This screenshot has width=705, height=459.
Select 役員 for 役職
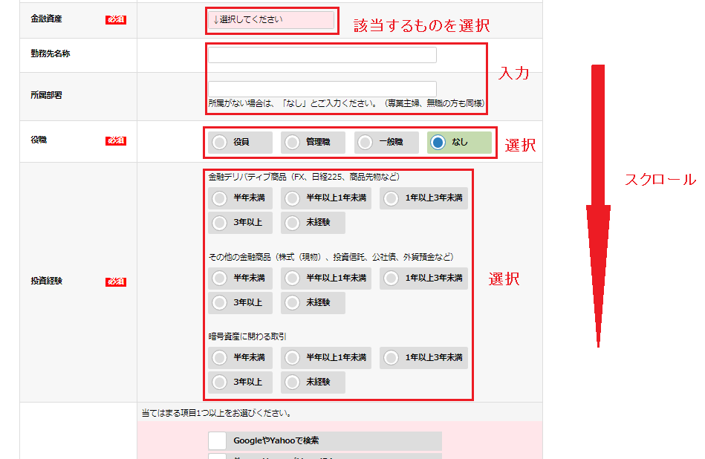click(220, 143)
